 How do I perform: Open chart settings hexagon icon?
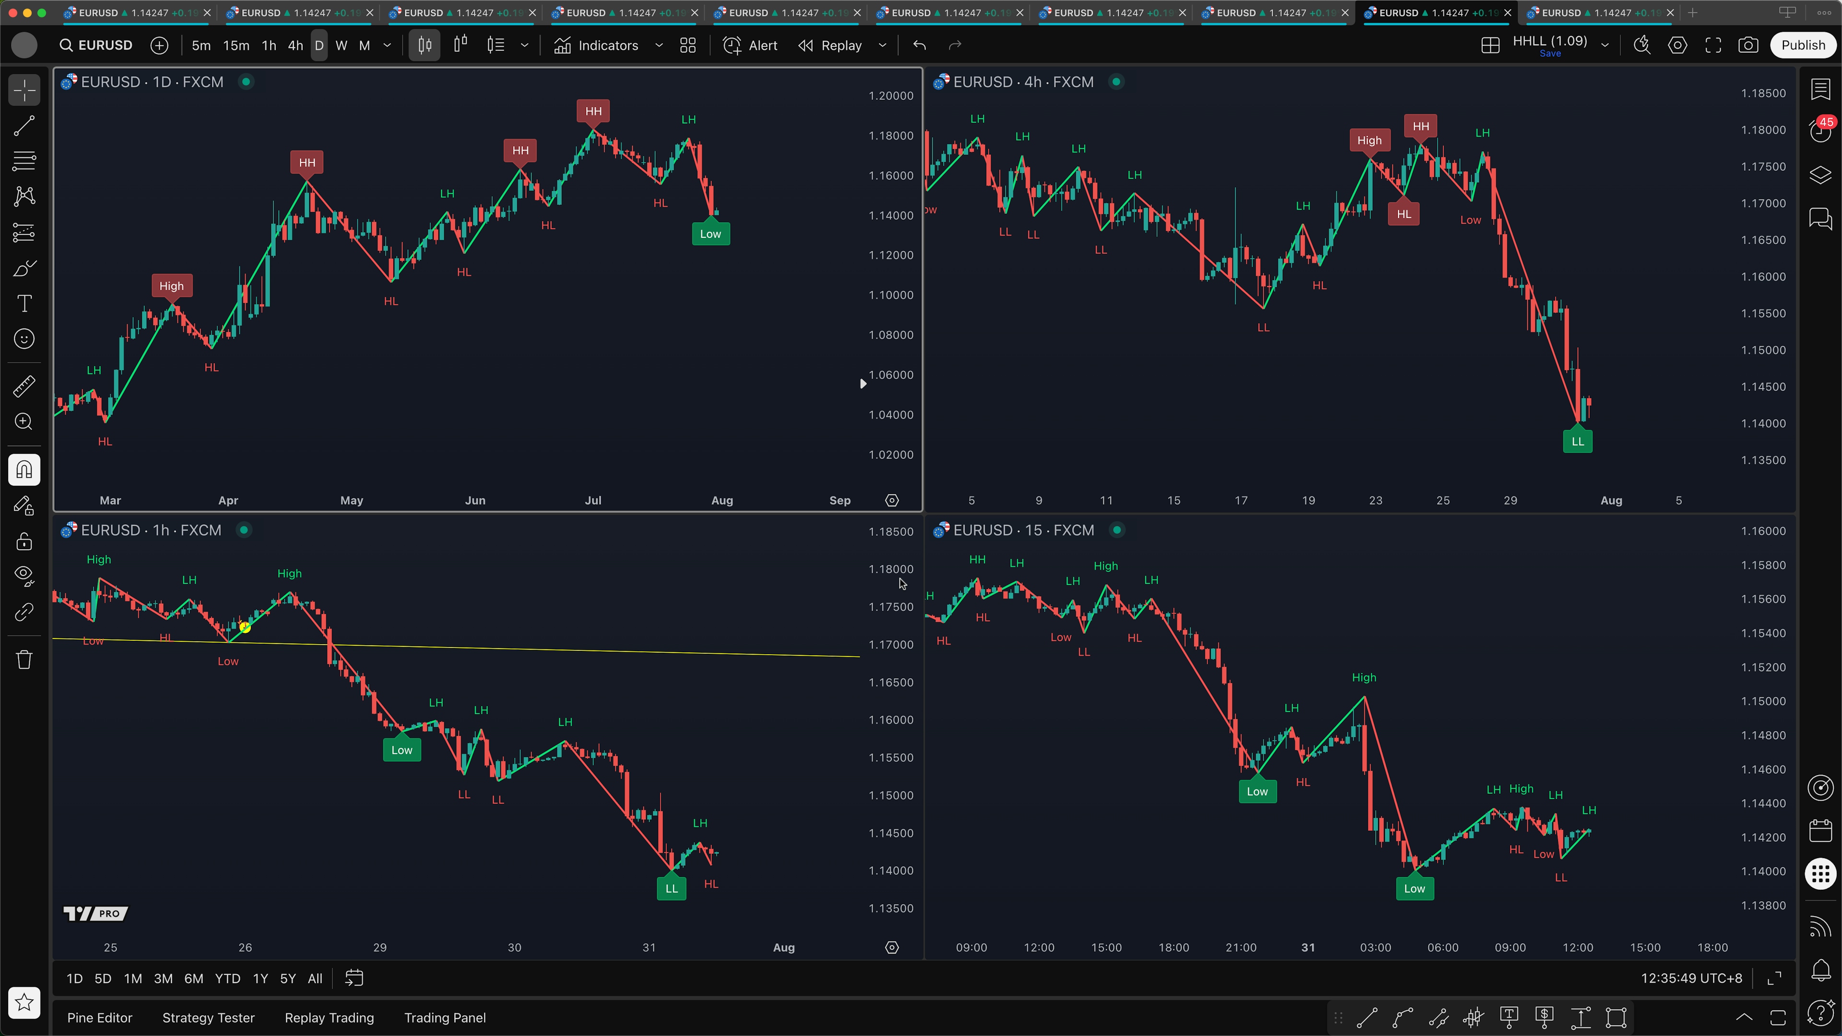point(1677,45)
